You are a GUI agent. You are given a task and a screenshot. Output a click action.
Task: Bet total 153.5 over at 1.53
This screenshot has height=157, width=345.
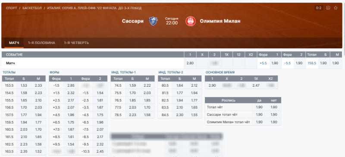point(24,85)
